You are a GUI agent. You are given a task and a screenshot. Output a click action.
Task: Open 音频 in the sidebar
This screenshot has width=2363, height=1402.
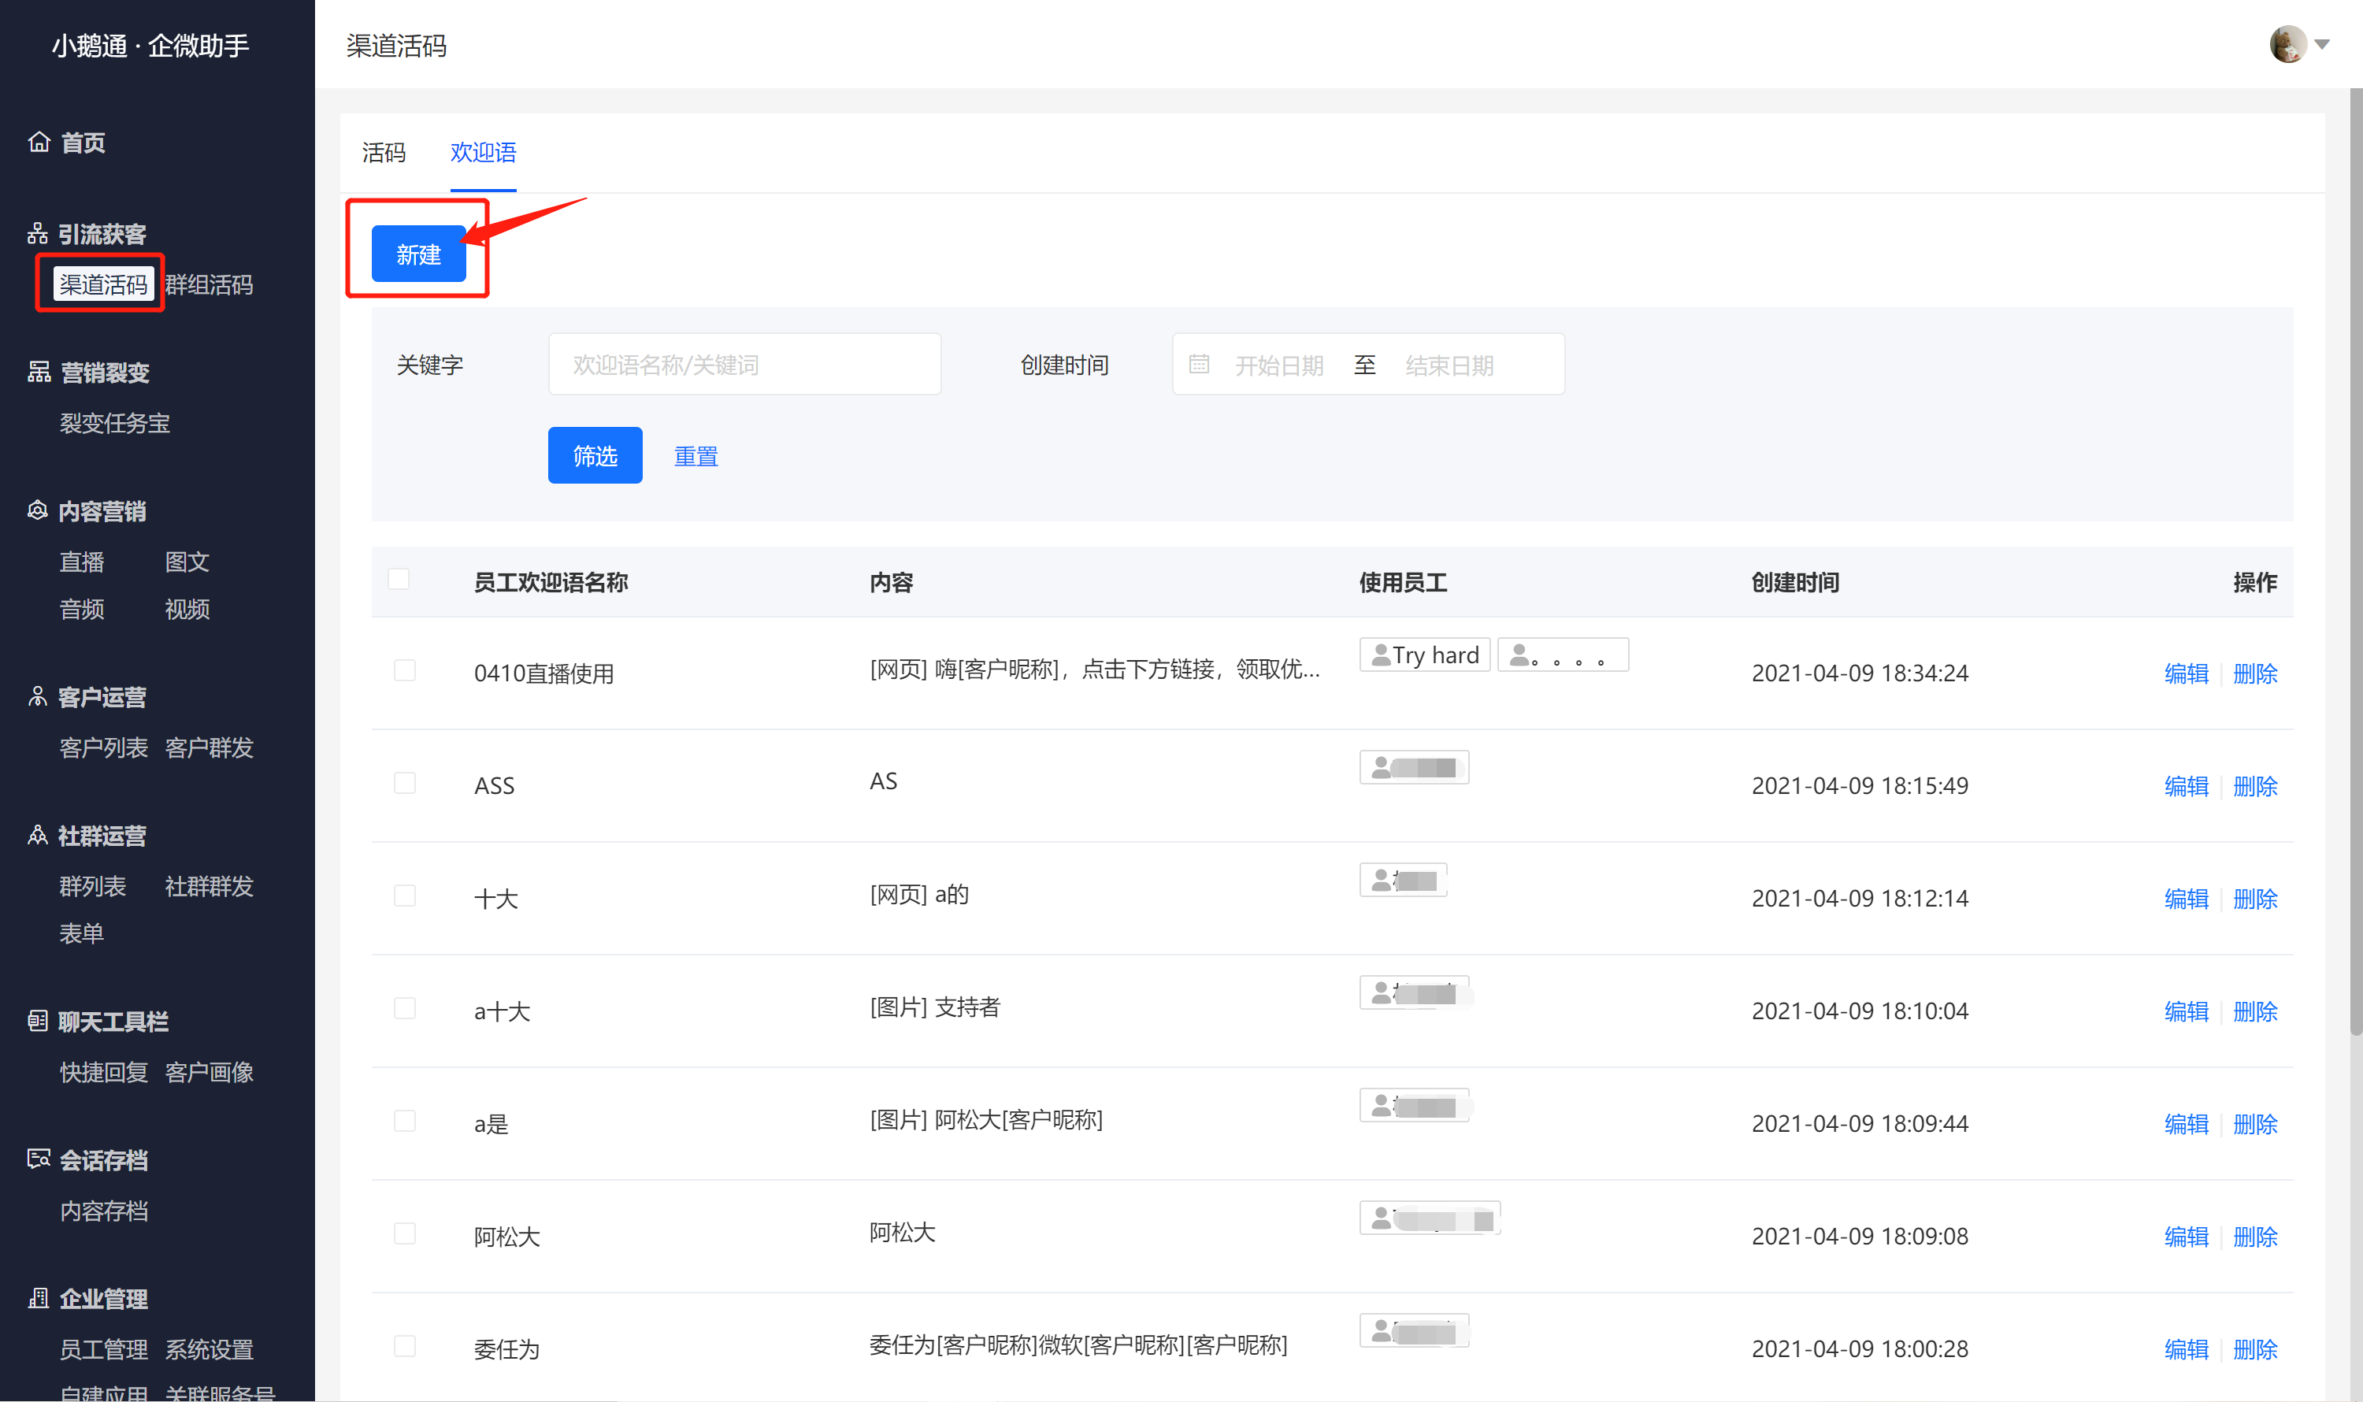click(81, 610)
